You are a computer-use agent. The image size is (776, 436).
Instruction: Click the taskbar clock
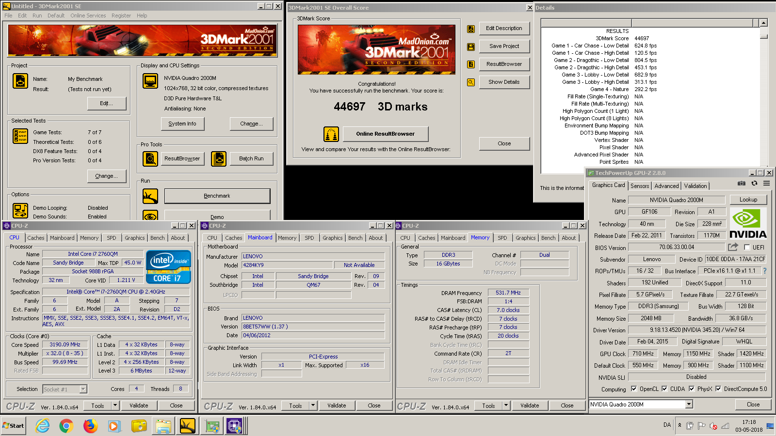point(748,426)
